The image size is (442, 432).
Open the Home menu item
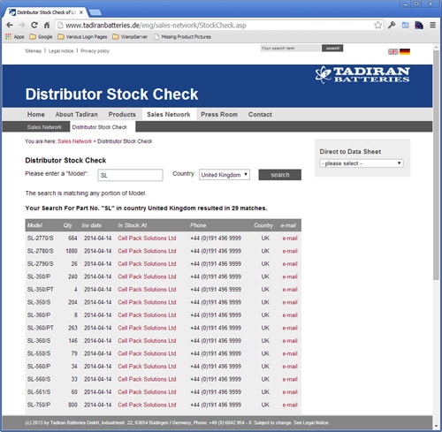pos(36,114)
